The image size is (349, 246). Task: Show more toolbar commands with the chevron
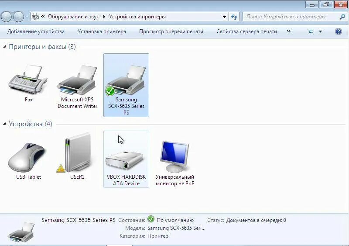tap(289, 31)
